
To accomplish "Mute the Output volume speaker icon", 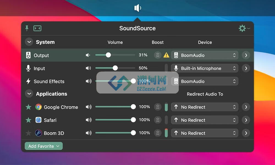I will pyautogui.click(x=88, y=55).
